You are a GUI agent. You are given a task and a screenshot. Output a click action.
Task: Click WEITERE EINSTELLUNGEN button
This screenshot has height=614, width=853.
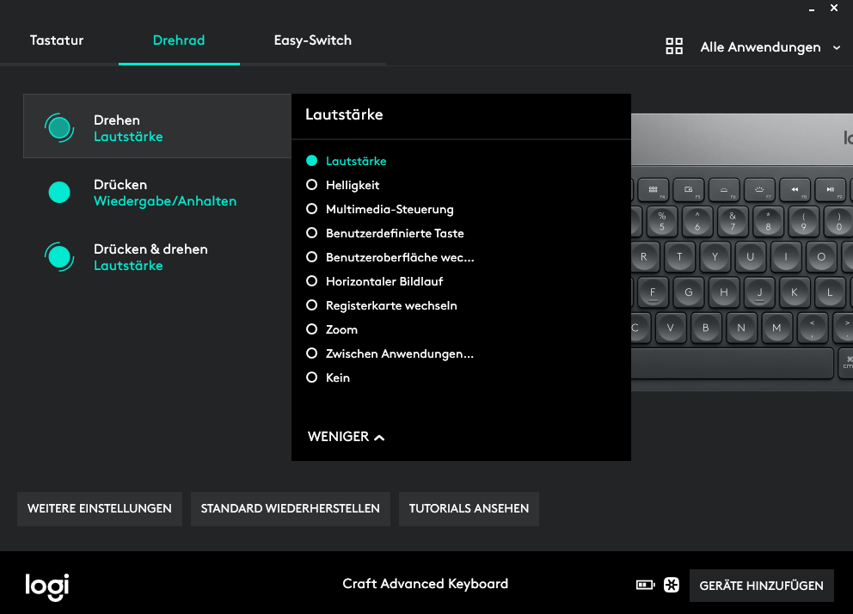tap(100, 508)
